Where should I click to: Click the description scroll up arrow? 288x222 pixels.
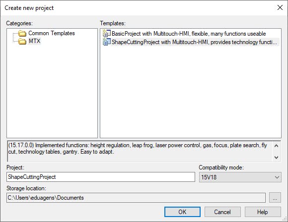pyautogui.click(x=276, y=146)
